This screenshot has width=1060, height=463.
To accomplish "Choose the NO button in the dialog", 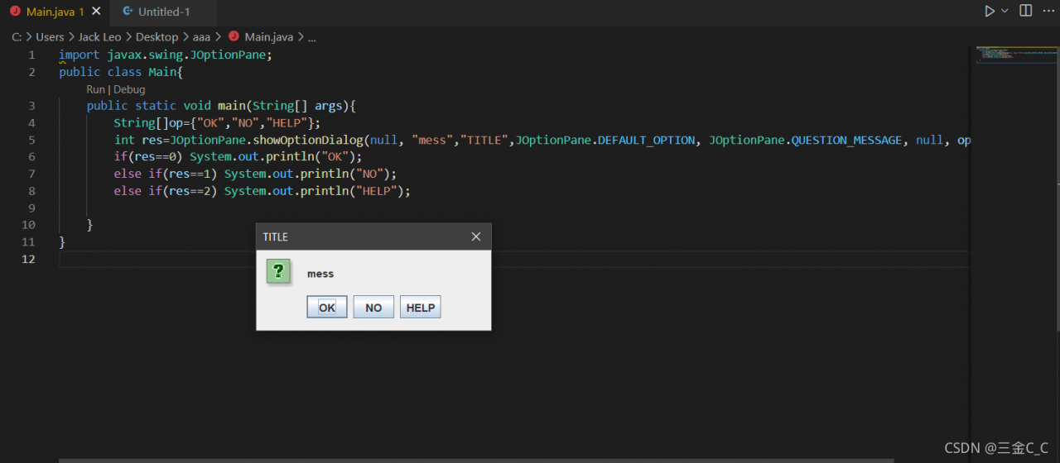I will (373, 308).
